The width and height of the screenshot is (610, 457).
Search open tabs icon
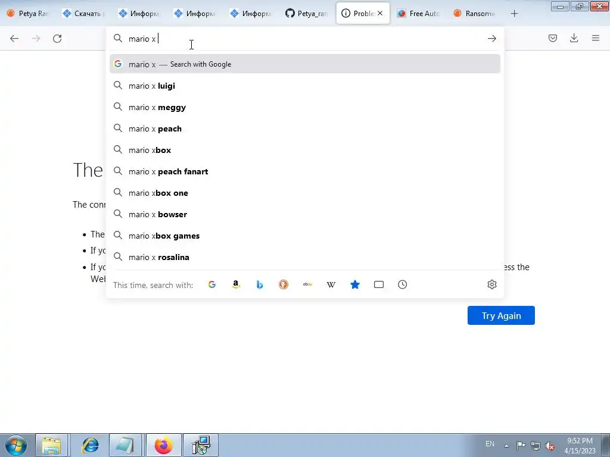click(x=378, y=284)
